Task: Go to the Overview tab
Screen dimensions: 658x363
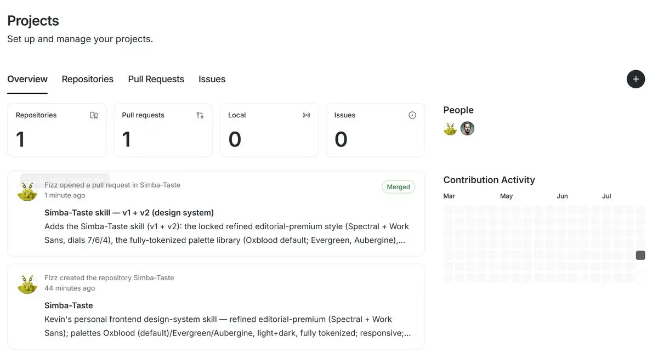Action: pyautogui.click(x=27, y=79)
